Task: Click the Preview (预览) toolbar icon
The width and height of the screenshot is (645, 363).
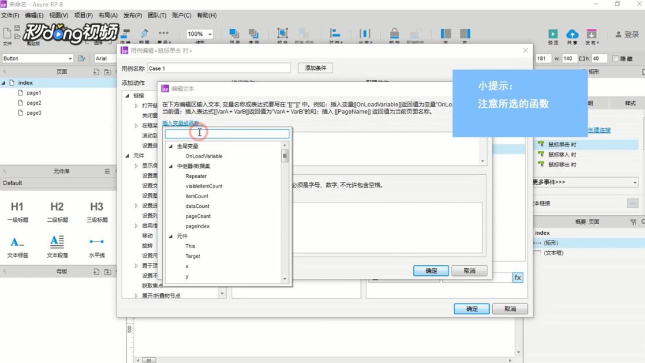Action: [x=553, y=34]
